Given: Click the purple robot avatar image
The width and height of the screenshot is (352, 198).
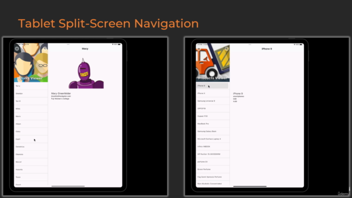Looking at the screenshot, I should 86,73.
